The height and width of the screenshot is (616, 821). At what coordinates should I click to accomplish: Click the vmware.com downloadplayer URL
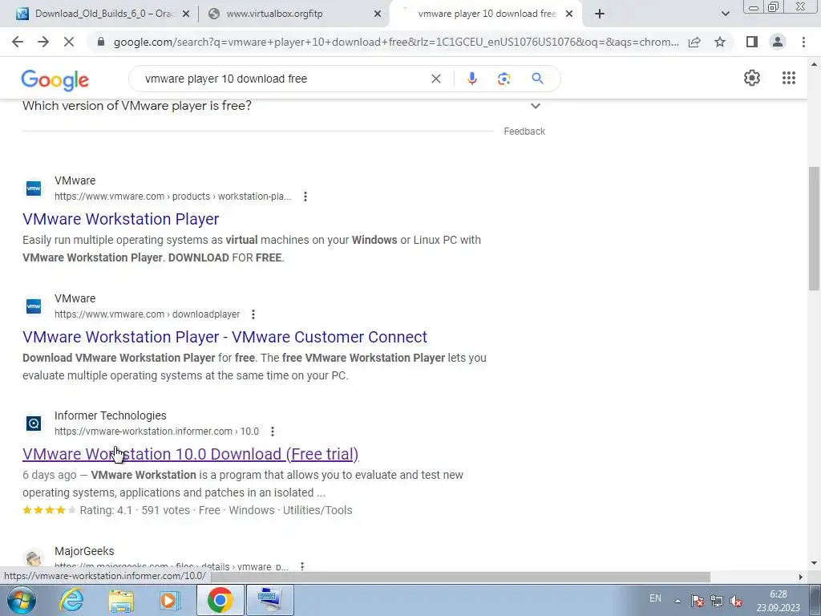click(148, 314)
